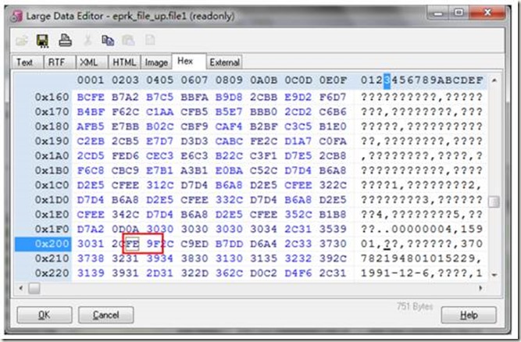
Task: Select row offset 0x170
Action: coord(52,112)
